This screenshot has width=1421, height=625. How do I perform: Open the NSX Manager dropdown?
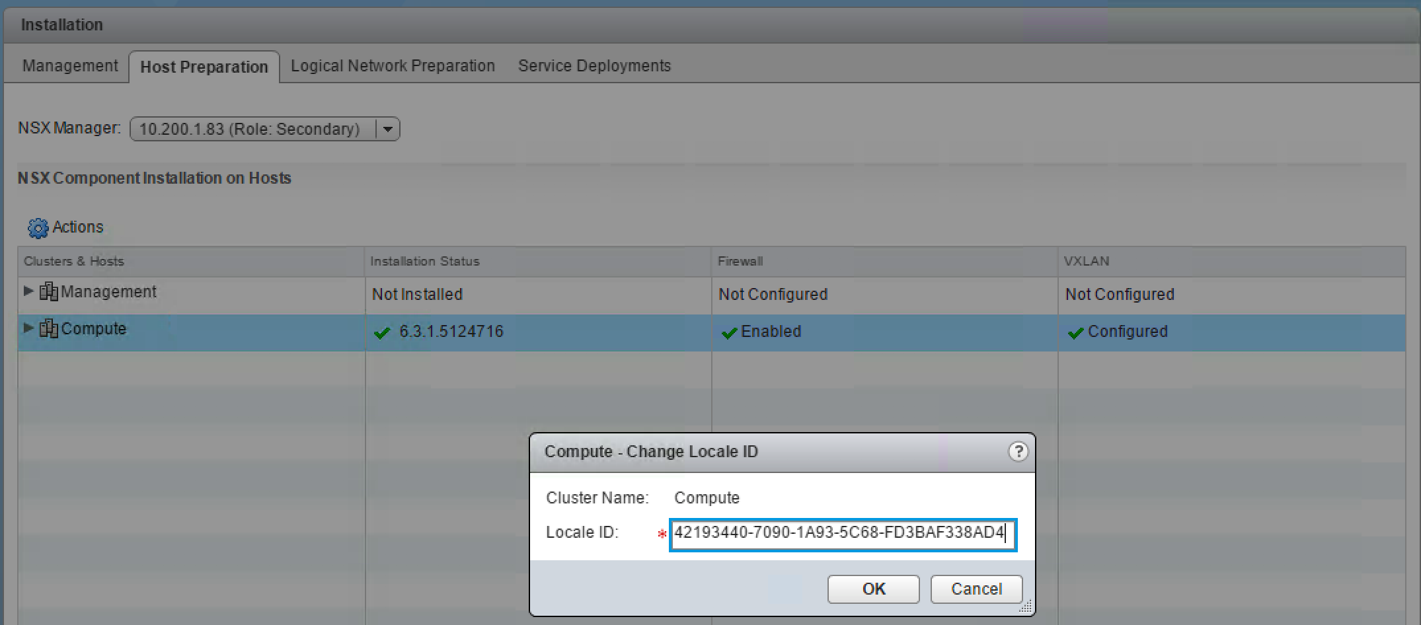[387, 129]
